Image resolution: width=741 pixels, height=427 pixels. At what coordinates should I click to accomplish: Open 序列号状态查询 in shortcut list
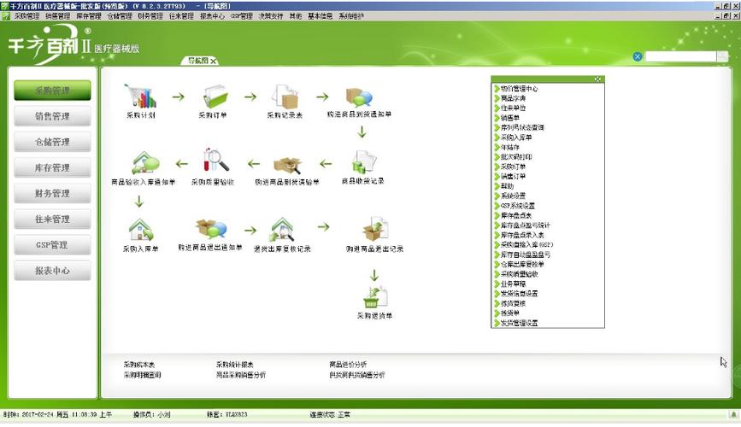522,127
